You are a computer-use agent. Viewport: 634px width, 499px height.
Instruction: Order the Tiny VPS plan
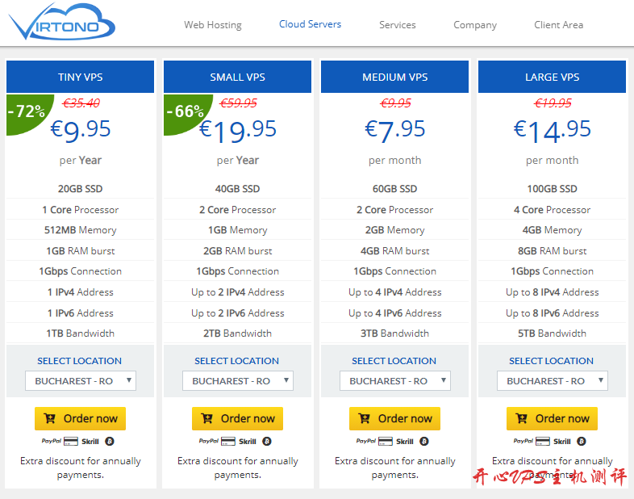click(x=80, y=418)
